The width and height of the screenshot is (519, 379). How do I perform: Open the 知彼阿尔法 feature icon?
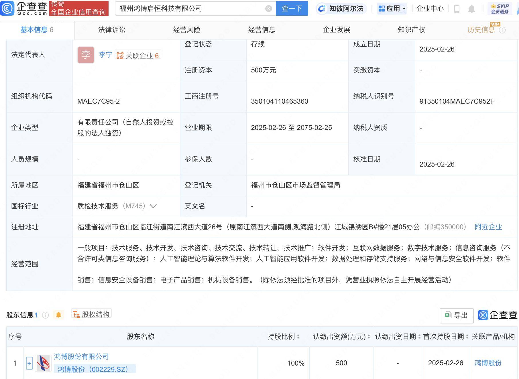(323, 8)
